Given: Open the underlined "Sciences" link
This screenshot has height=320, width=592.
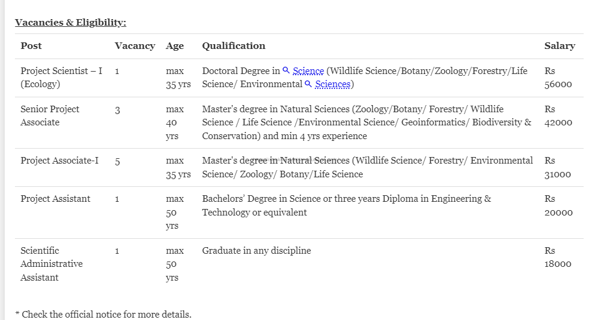Looking at the screenshot, I should click(333, 84).
